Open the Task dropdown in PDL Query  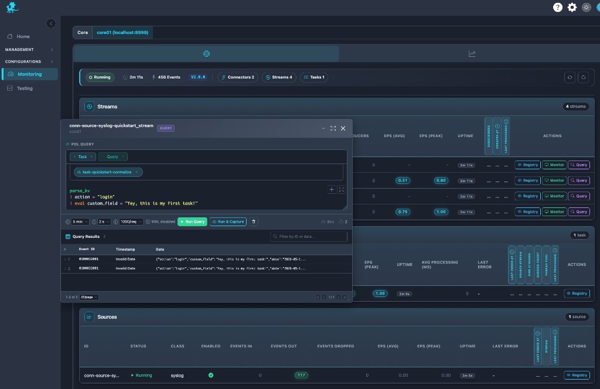pos(83,157)
